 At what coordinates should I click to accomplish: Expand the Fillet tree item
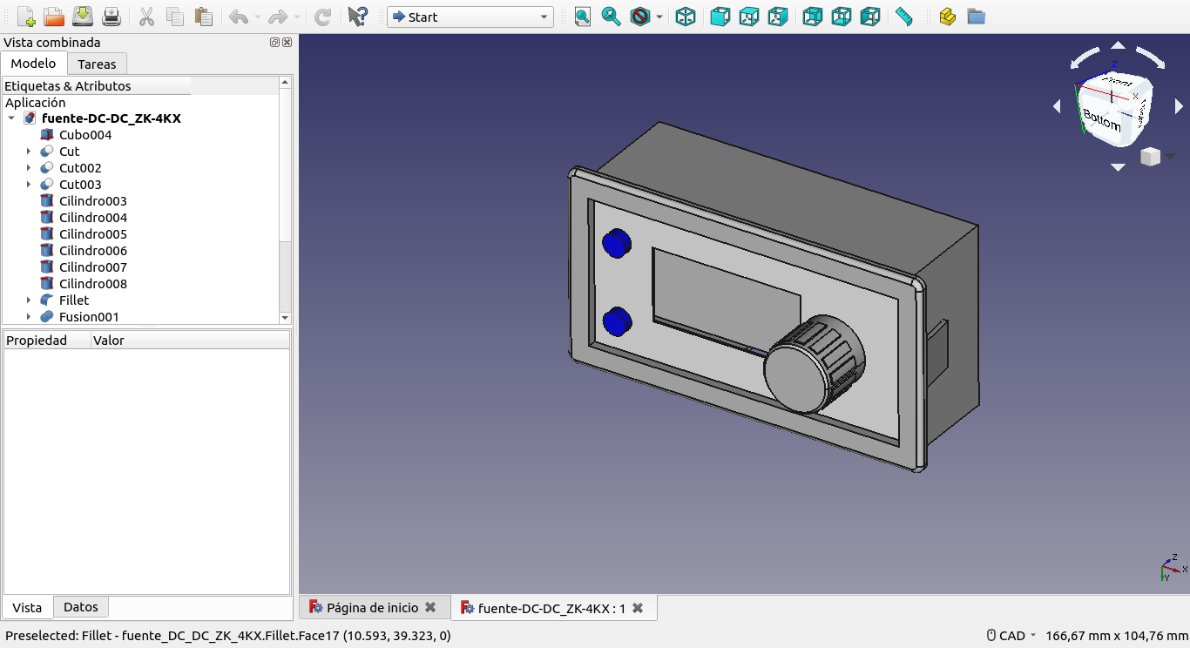point(29,300)
